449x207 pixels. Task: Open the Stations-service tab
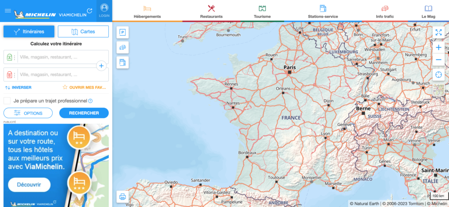tap(323, 11)
